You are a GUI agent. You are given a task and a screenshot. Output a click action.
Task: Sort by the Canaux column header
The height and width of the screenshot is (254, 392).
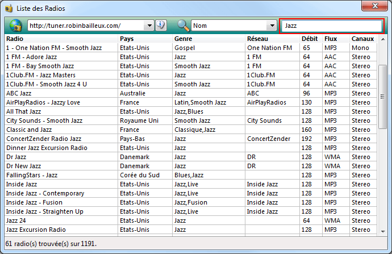click(x=363, y=39)
